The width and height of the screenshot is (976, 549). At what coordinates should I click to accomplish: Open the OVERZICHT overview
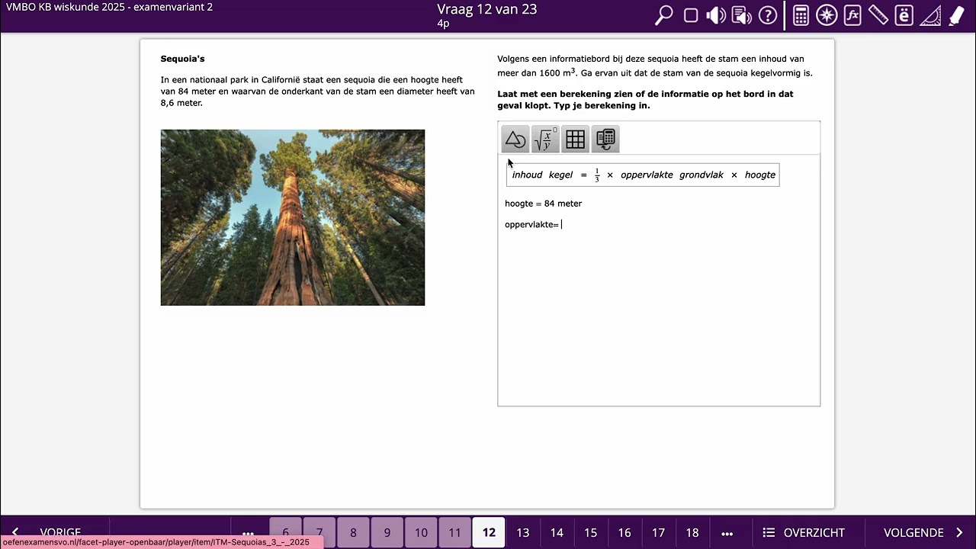[804, 532]
